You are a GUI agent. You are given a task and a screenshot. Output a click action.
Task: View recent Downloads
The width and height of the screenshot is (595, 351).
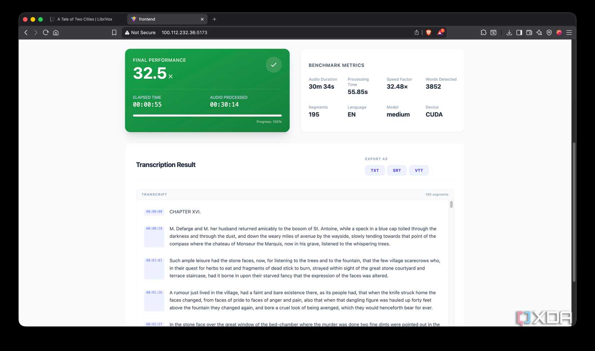coord(509,32)
